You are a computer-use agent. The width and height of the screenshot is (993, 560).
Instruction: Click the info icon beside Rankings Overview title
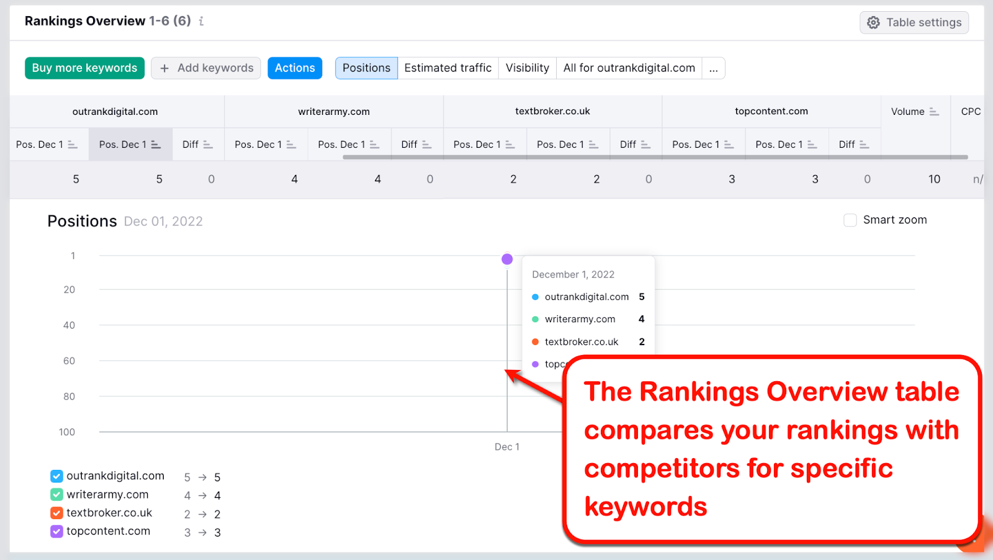(201, 21)
